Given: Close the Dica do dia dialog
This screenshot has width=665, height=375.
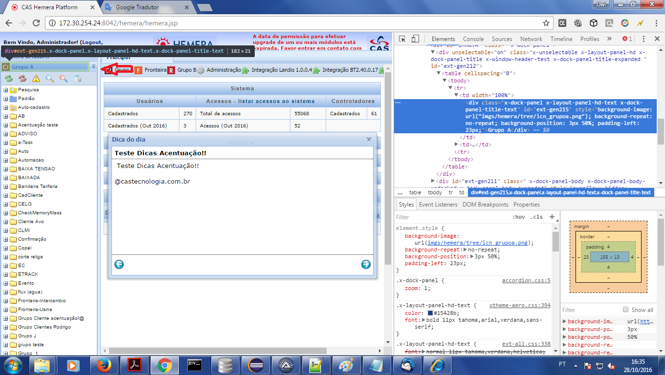Looking at the screenshot, I should 369,139.
